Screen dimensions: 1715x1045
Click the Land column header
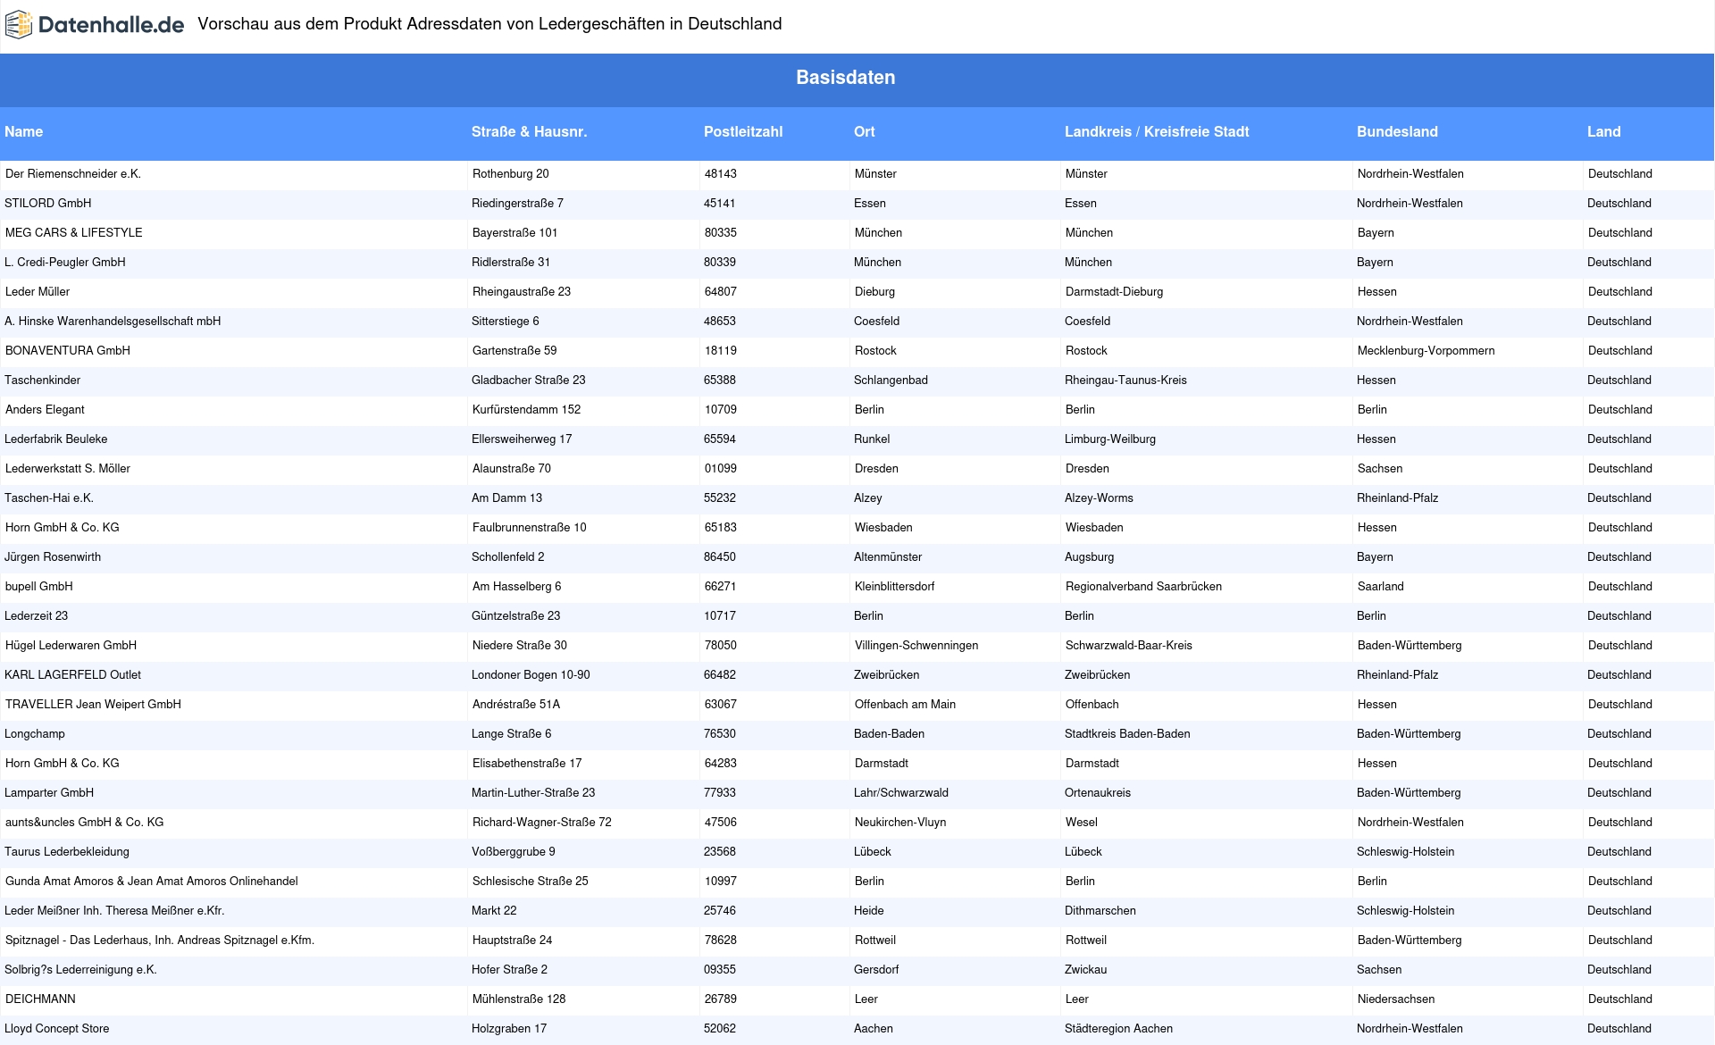coord(1604,131)
